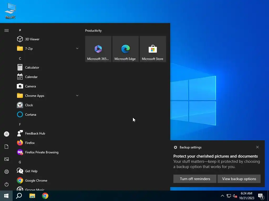
Task: Open the user account icon in Start sidebar
Action: 7,134
